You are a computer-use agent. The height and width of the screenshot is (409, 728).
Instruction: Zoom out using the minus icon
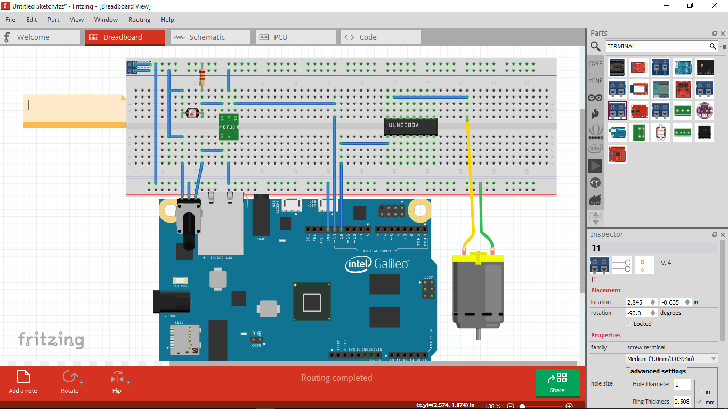point(511,406)
